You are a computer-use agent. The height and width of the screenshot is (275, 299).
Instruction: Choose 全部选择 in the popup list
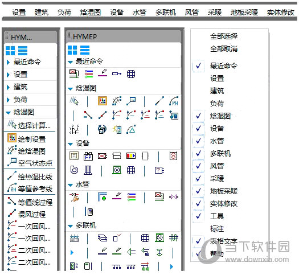[224, 36]
